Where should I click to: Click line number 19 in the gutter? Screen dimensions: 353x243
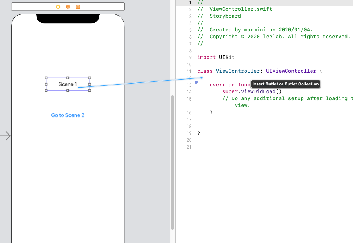(x=188, y=133)
